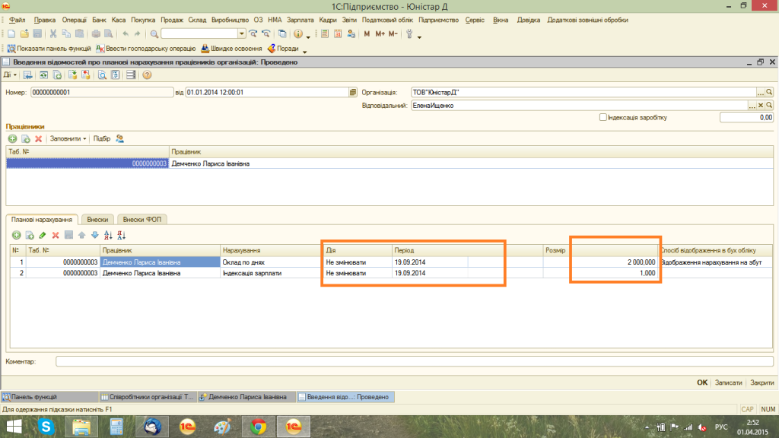The width and height of the screenshot is (779, 438).
Task: Click Ввести господарську операцію button
Action: coord(145,49)
